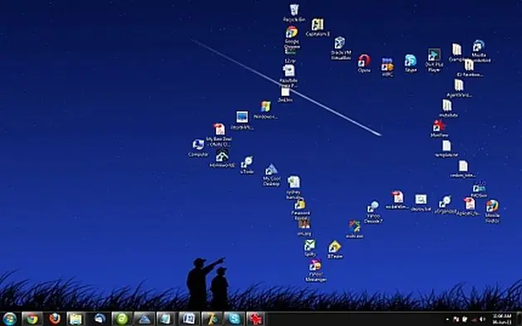Open the colorful multi.exe desktop icon

tap(355, 227)
